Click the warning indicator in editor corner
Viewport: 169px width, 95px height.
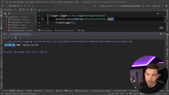(158, 13)
